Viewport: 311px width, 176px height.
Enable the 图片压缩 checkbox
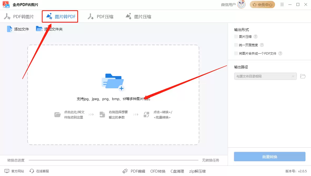[236, 37]
